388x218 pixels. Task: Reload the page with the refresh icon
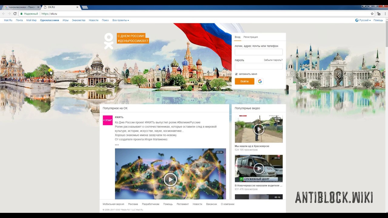[x=15, y=14]
